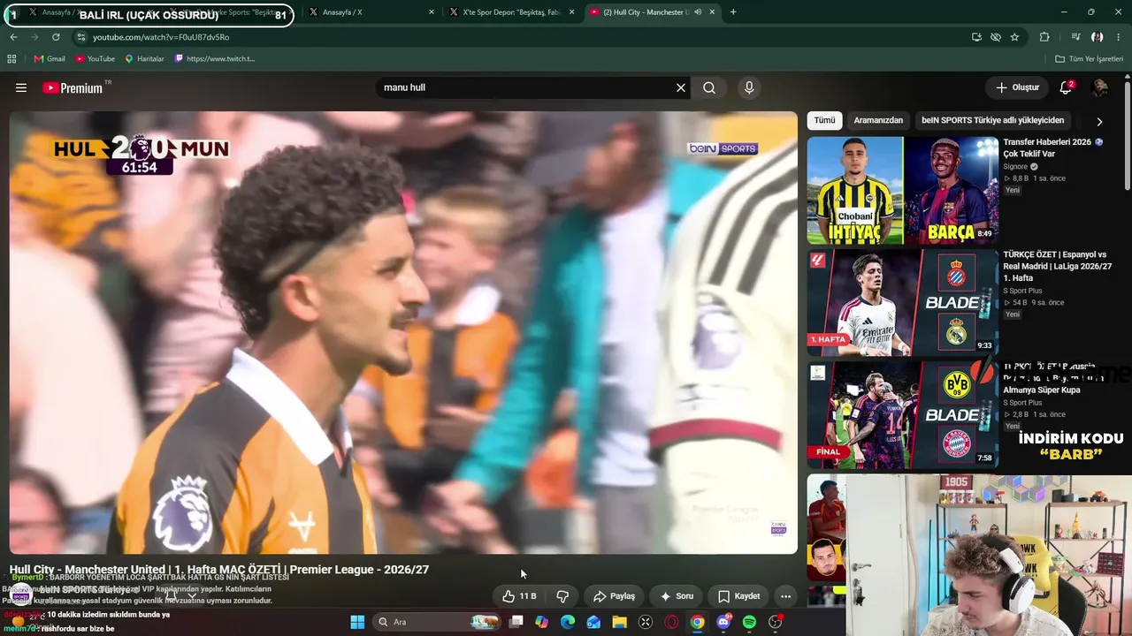Open 'TÜRKÇE ÖZET | Espanyol vs Real Madrid' title
Screen dimensions: 1132x636
[x=1057, y=266]
